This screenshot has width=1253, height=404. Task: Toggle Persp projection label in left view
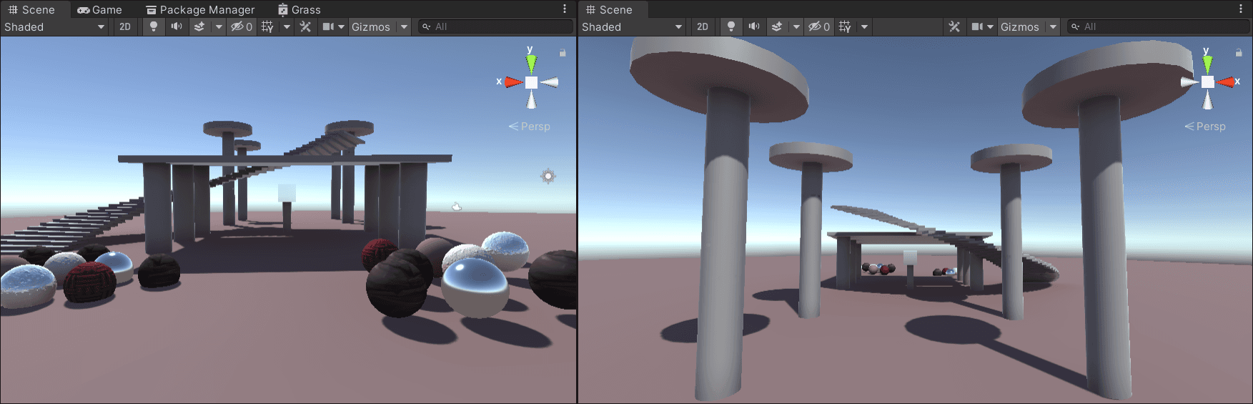530,126
